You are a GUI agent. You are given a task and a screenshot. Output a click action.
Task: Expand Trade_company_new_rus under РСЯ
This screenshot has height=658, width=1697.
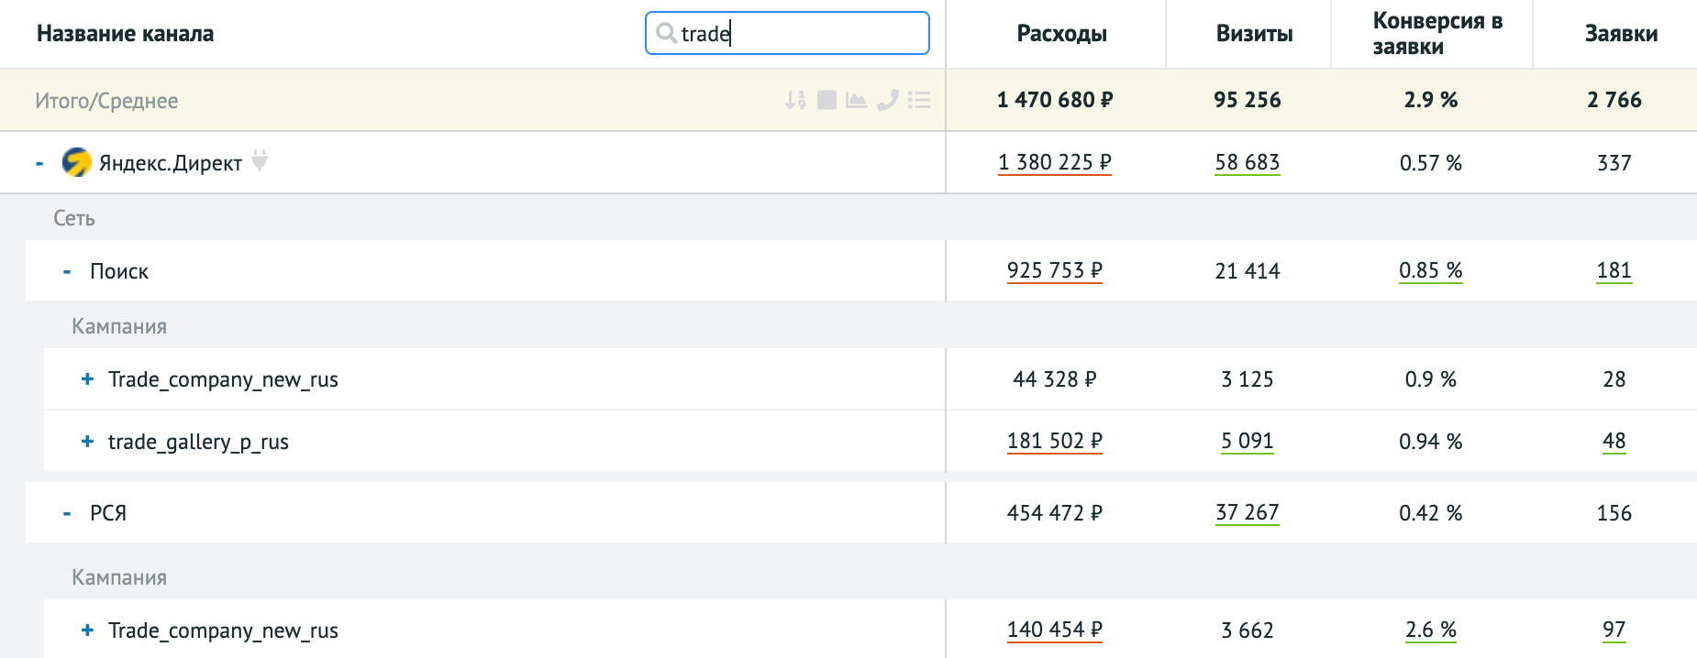point(87,631)
